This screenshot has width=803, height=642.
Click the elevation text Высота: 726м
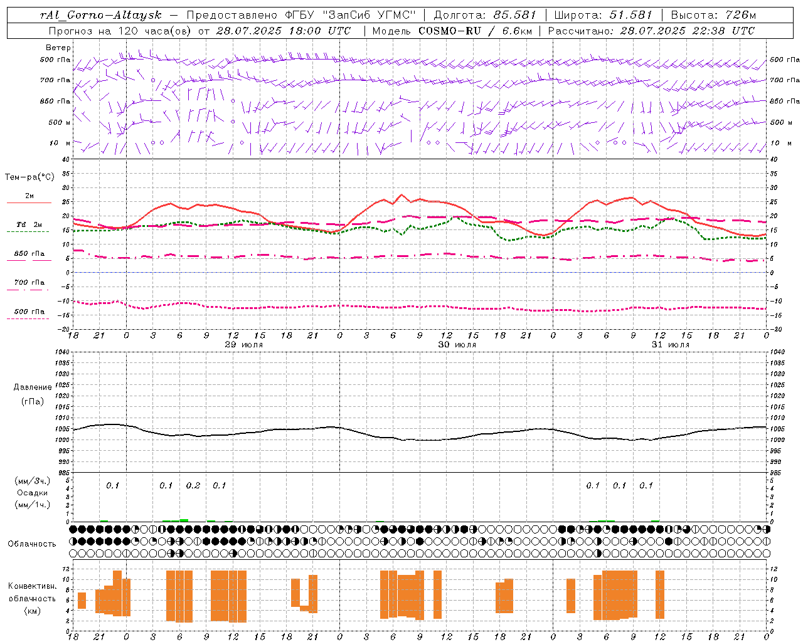point(713,15)
